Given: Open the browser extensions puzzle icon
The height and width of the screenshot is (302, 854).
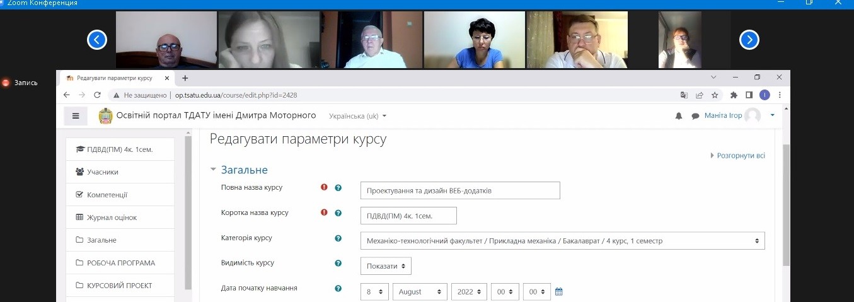Looking at the screenshot, I should (734, 95).
